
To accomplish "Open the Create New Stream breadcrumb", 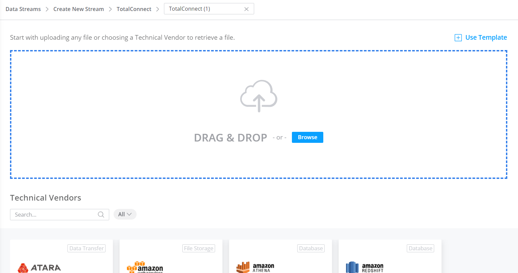I will tap(78, 9).
